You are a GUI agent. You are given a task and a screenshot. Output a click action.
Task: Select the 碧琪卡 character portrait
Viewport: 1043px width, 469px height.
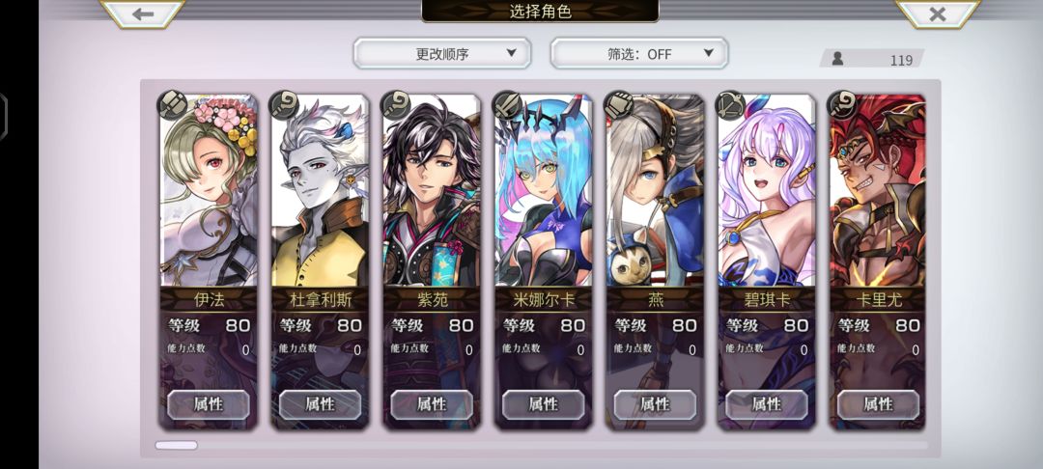click(x=766, y=191)
